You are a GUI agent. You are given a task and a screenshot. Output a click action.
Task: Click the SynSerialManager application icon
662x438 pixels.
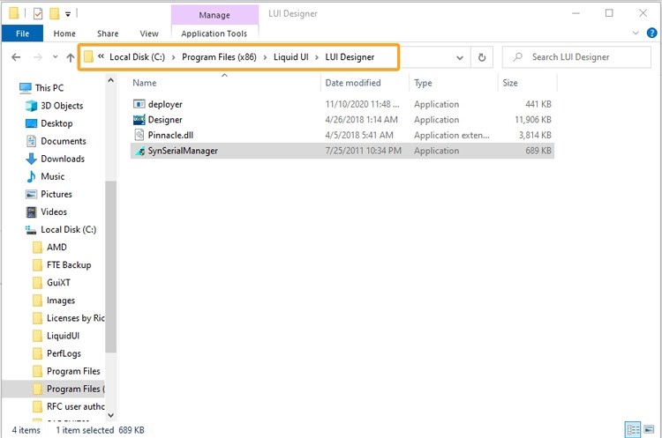(x=139, y=151)
